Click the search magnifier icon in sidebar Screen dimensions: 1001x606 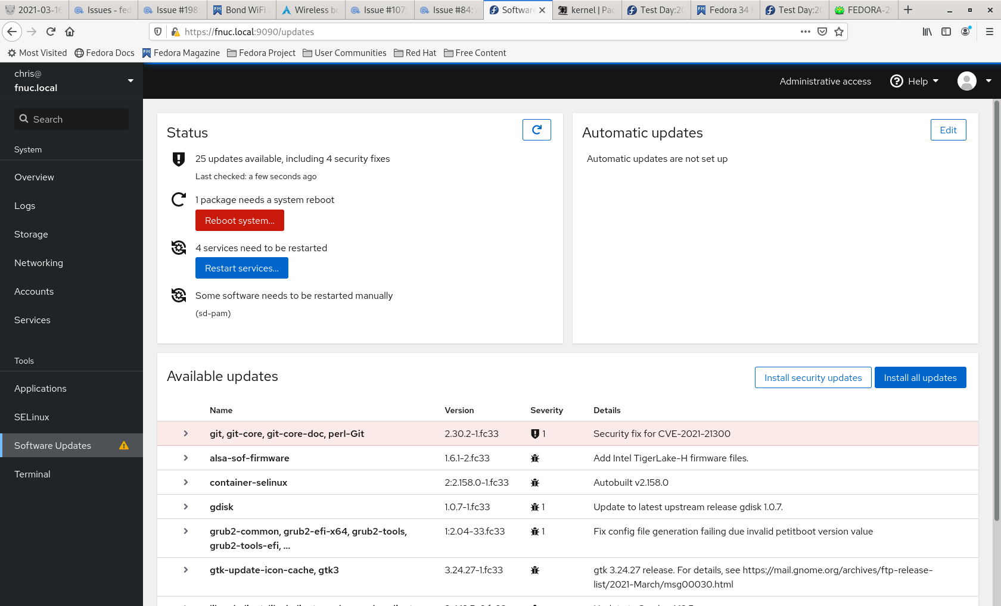24,119
